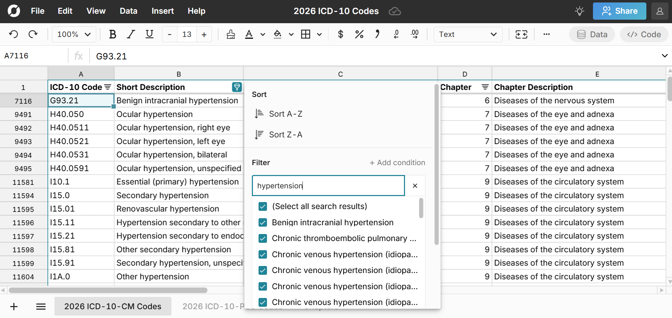Open the 100% zoom dropdown
Screen dimensions: 672x318
coord(74,34)
